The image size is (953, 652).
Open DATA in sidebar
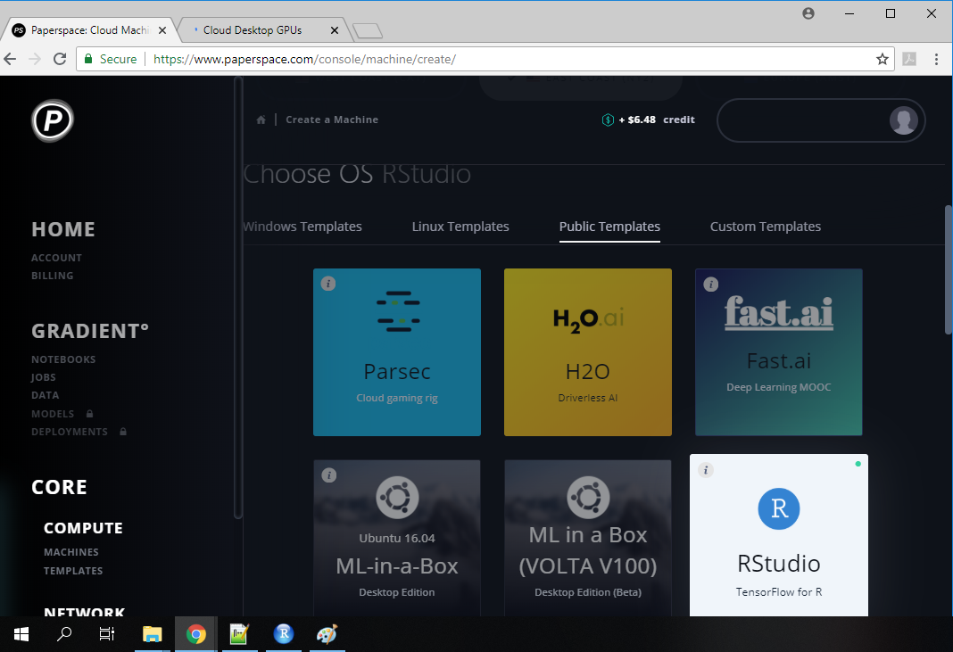coord(45,395)
